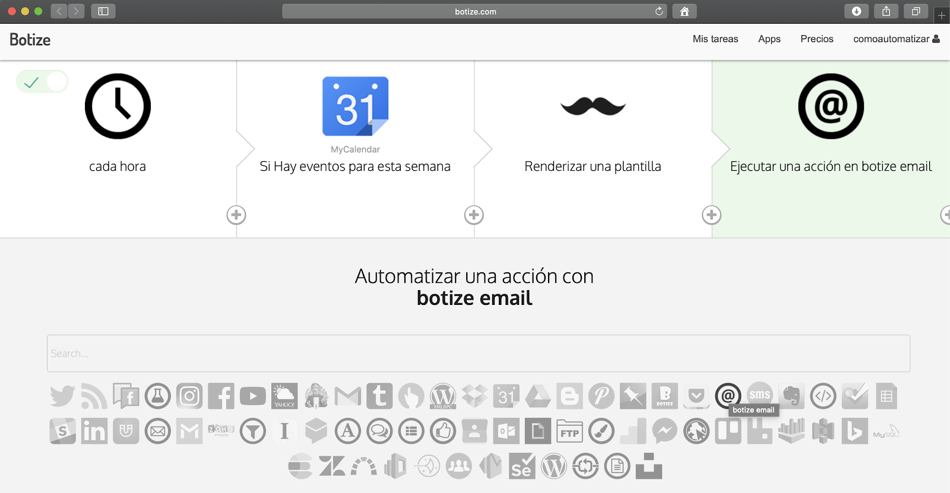Select the botize email app icon
The image size is (950, 493).
pyautogui.click(x=728, y=396)
